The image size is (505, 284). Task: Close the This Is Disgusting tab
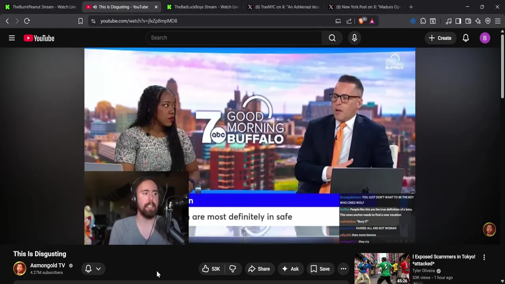(156, 7)
